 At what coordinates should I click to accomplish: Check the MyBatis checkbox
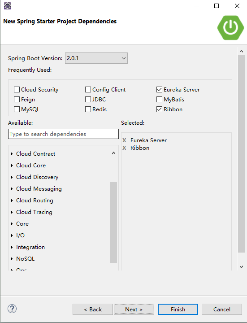click(159, 100)
